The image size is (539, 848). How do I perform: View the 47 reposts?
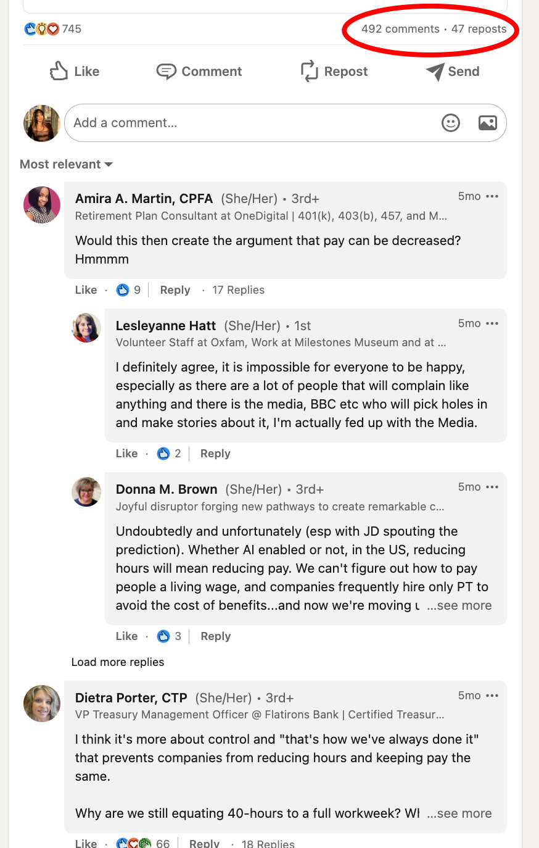tap(479, 29)
